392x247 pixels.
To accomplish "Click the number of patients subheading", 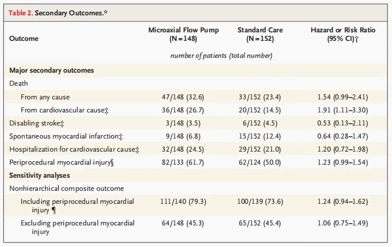I will 221,56.
